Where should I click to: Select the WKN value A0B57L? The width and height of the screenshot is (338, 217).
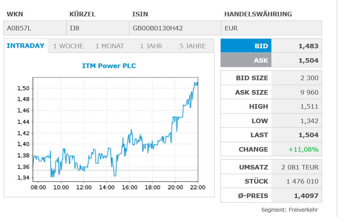point(19,28)
